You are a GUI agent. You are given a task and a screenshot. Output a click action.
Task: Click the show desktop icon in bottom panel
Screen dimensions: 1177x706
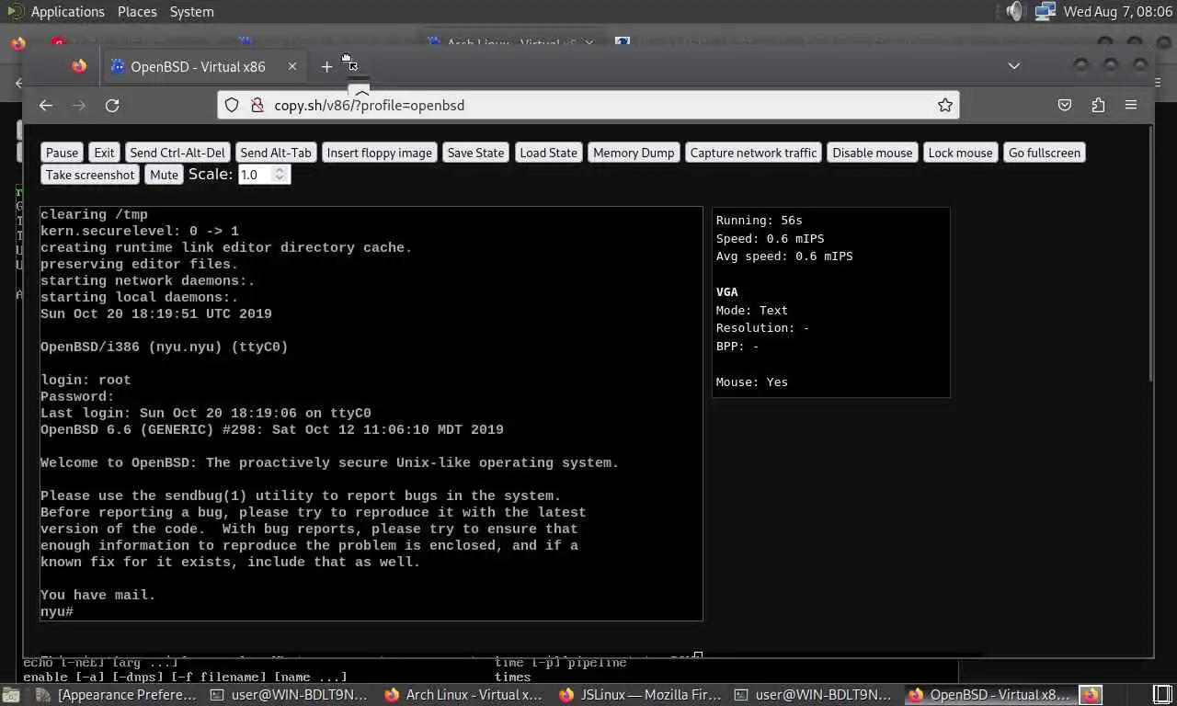(10, 695)
